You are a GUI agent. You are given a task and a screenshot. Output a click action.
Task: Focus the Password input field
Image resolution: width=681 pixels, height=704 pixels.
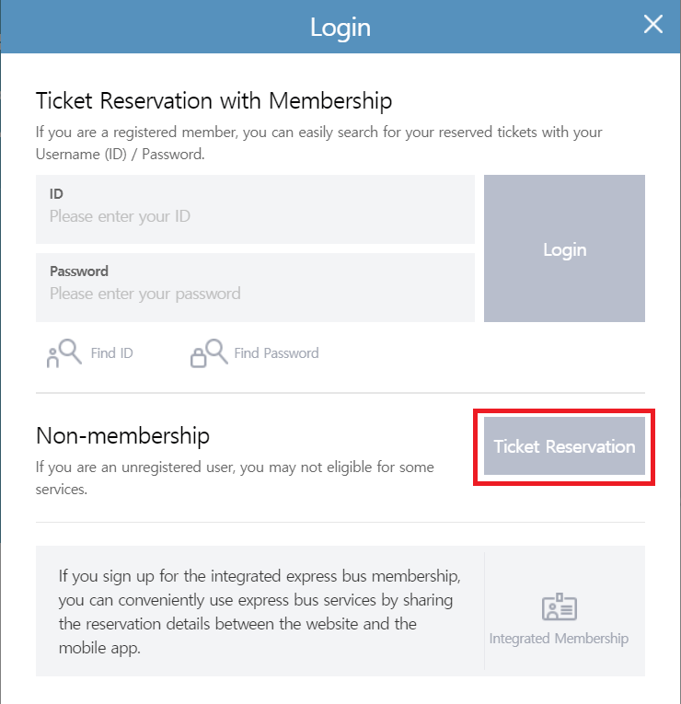coord(255,294)
